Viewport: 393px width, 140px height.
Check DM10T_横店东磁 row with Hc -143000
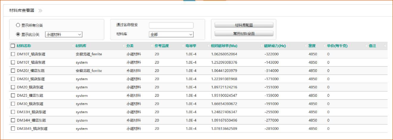tap(13, 62)
